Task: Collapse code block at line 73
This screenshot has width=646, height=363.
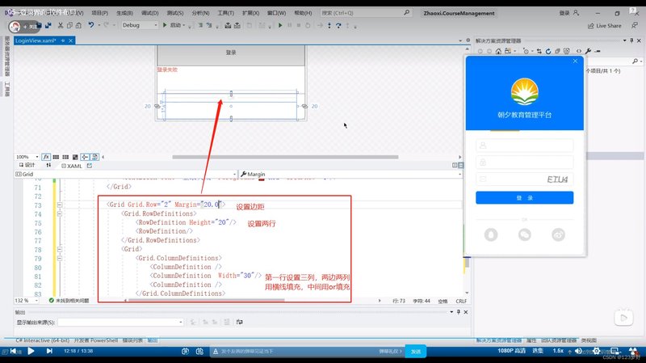Action: click(60, 205)
